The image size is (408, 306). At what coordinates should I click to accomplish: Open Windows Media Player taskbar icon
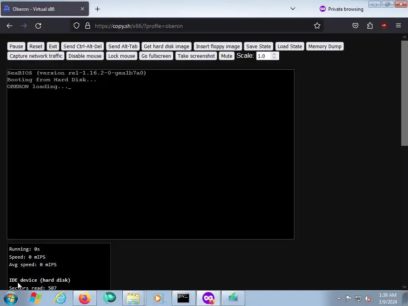pos(158,298)
